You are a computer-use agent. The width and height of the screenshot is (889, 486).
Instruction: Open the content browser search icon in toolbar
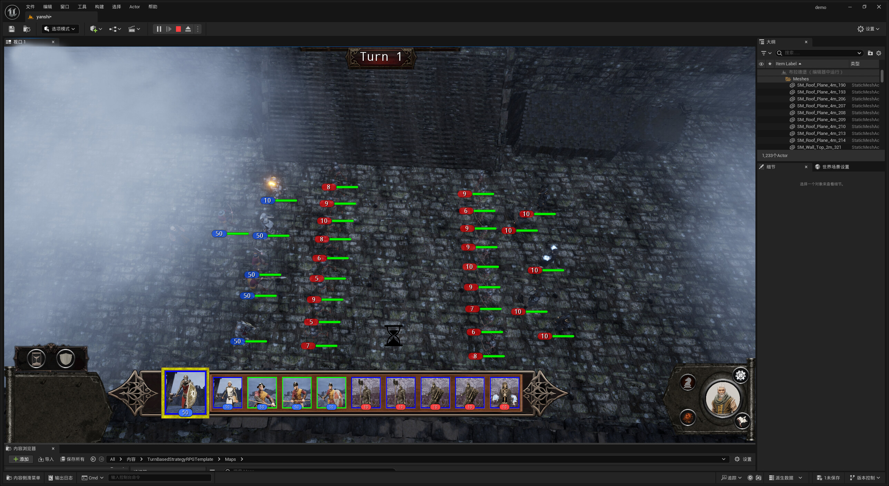click(27, 29)
